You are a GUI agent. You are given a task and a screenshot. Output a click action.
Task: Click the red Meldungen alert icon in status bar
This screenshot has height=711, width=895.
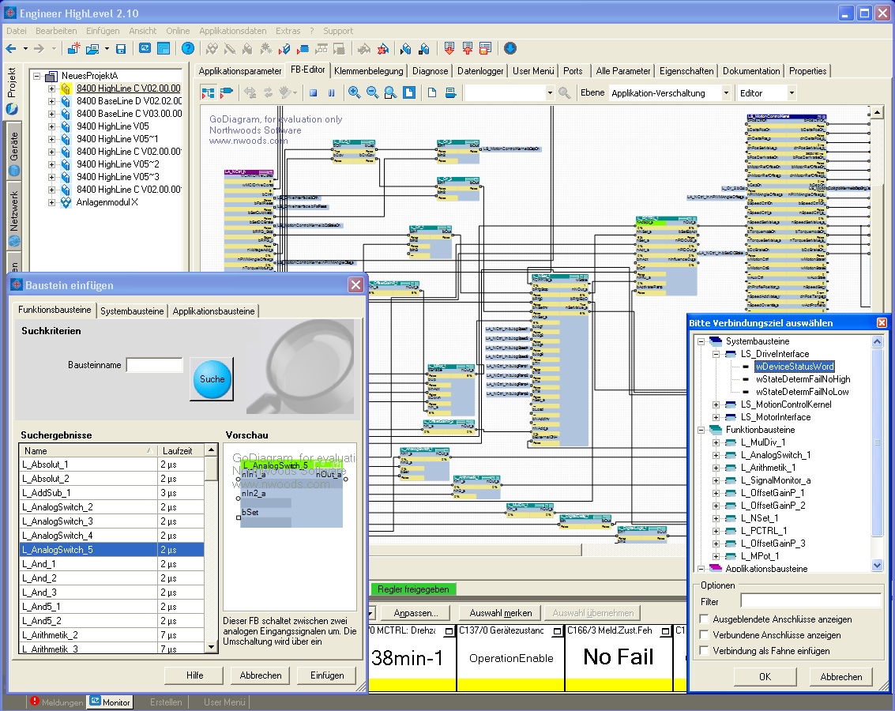(34, 702)
